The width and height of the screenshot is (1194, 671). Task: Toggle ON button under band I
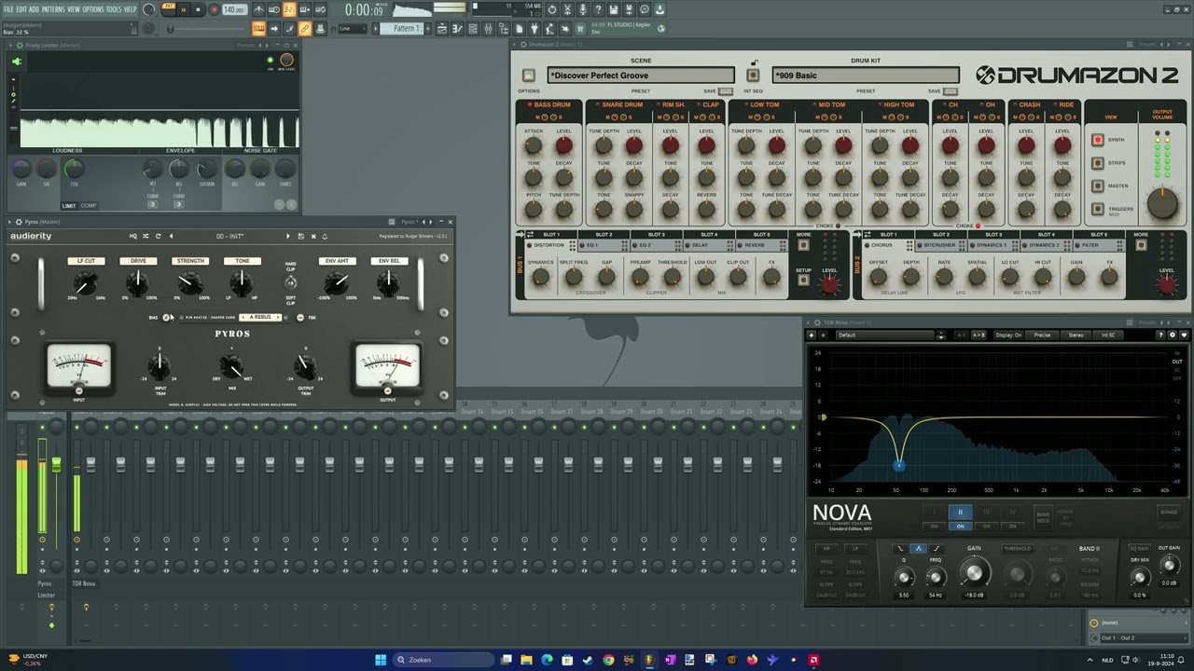pos(934,526)
